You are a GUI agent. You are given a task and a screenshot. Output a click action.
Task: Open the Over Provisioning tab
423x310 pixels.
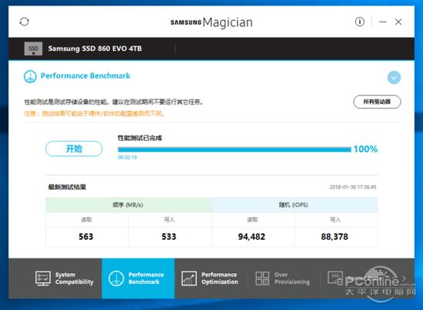tap(283, 278)
